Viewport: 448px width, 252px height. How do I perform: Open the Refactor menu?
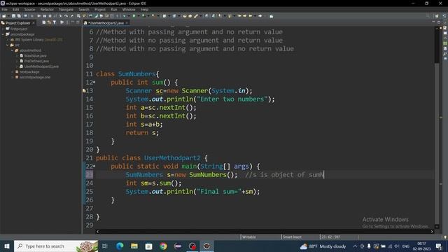pyautogui.click(x=47, y=9)
